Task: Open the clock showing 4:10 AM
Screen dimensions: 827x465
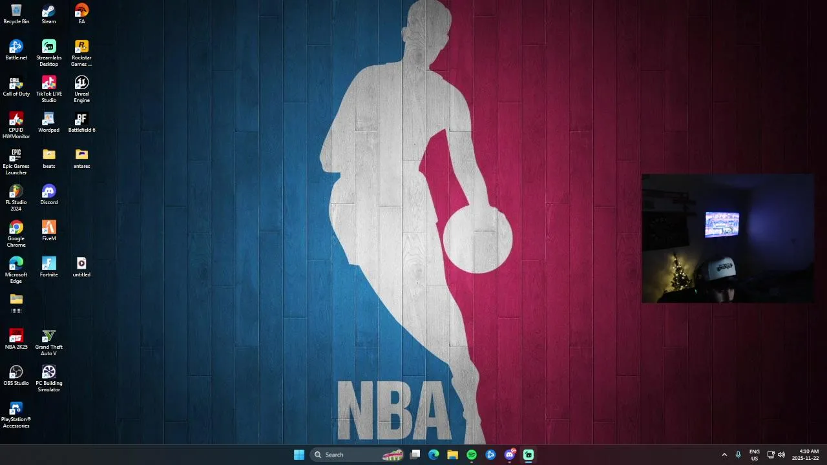Action: click(x=806, y=455)
